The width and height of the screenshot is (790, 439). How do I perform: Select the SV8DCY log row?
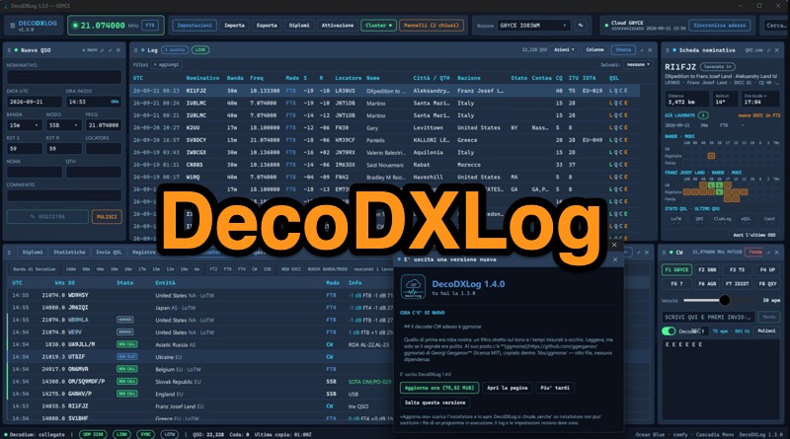tap(384, 140)
